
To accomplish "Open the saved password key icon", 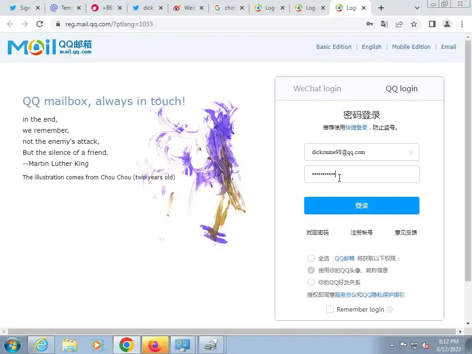I will (370, 24).
